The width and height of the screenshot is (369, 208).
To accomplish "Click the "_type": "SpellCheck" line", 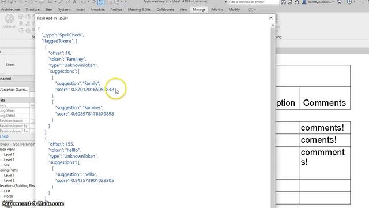I will 63,35.
